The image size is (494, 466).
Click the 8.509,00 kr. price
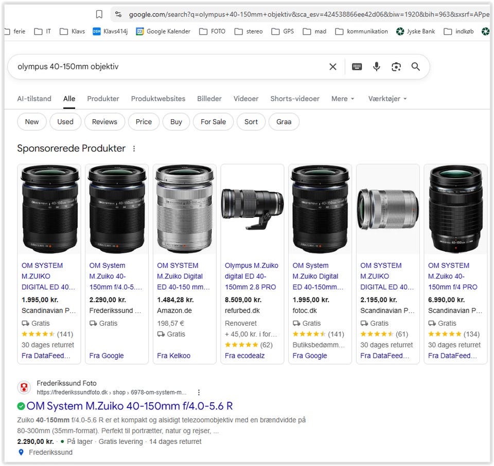243,300
